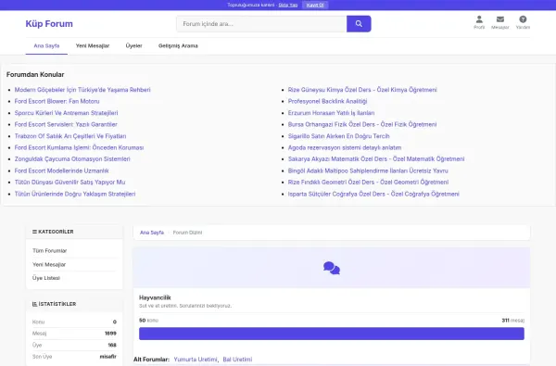556x366 pixels.
Task: Focus the forum search input field
Action: coord(261,24)
